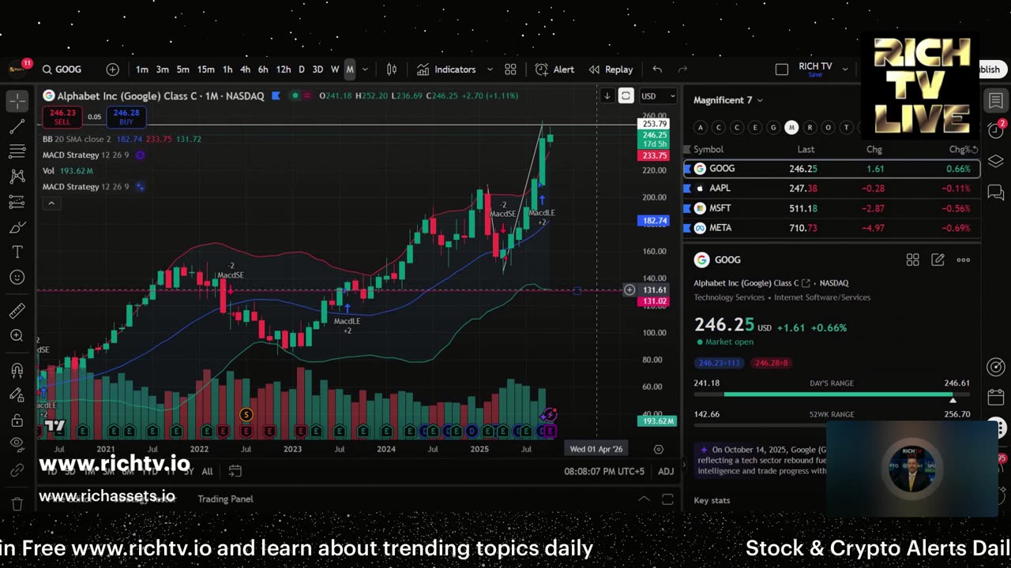Open the forecasting and measurement tools
This screenshot has width=1011, height=568.
pos(17,202)
